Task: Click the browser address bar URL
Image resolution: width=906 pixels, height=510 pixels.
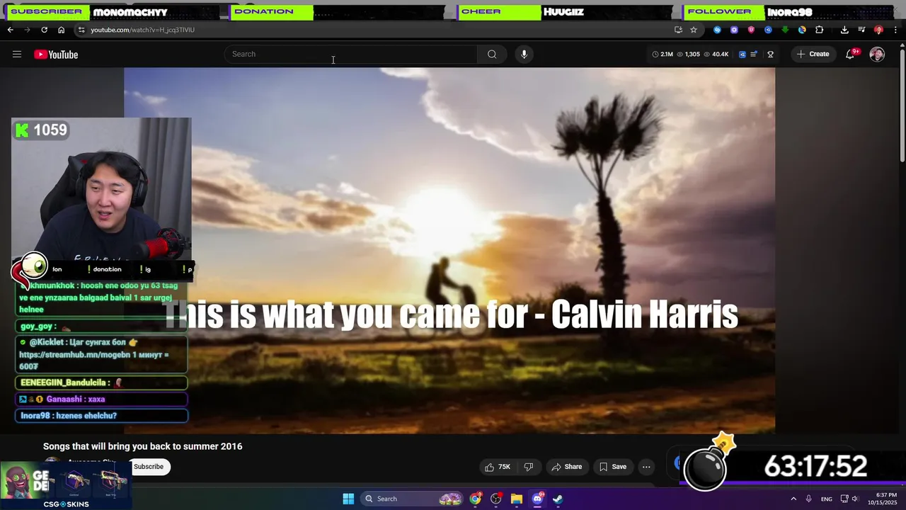Action: [x=142, y=30]
